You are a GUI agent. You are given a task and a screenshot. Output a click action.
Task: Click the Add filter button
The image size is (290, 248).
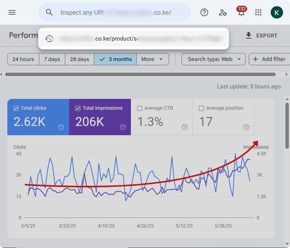[269, 59]
